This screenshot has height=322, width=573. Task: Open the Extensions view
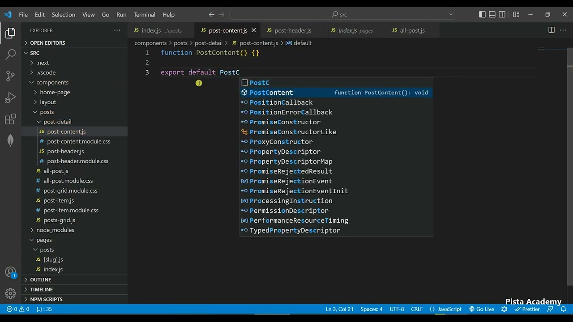[x=10, y=119]
